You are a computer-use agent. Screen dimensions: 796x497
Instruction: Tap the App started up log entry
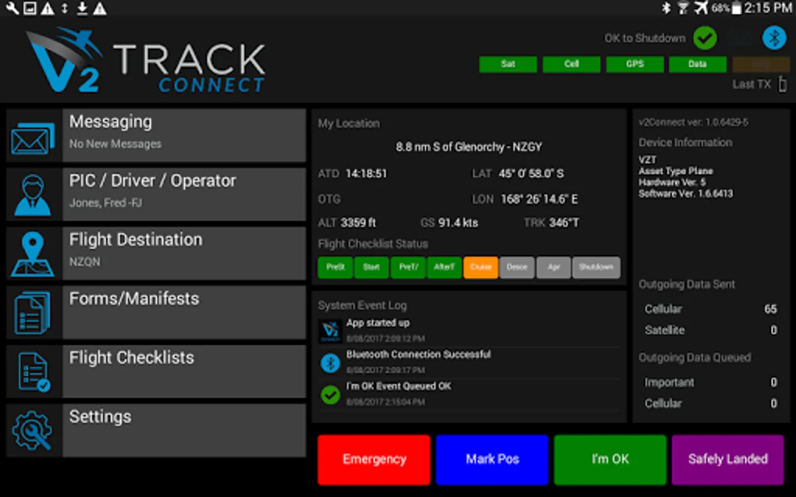click(469, 330)
